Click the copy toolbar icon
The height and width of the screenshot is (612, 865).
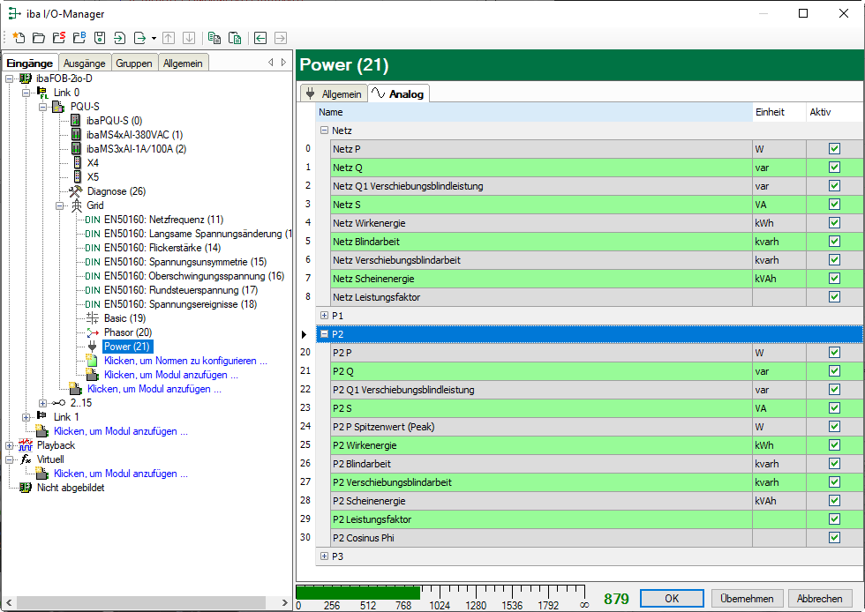(214, 38)
